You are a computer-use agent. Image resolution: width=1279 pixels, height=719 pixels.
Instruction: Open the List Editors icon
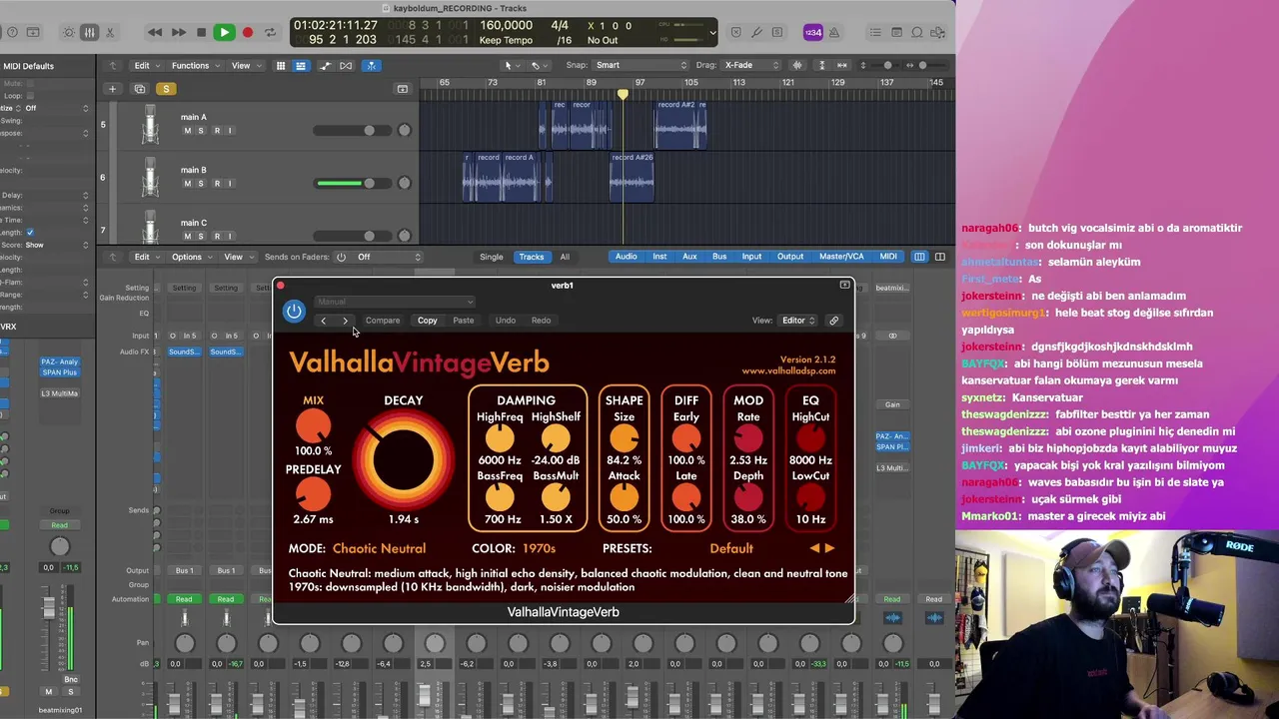pyautogui.click(x=875, y=32)
